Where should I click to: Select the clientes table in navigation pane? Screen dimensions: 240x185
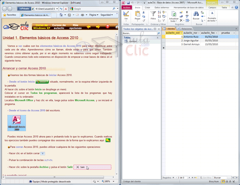tap(133, 41)
